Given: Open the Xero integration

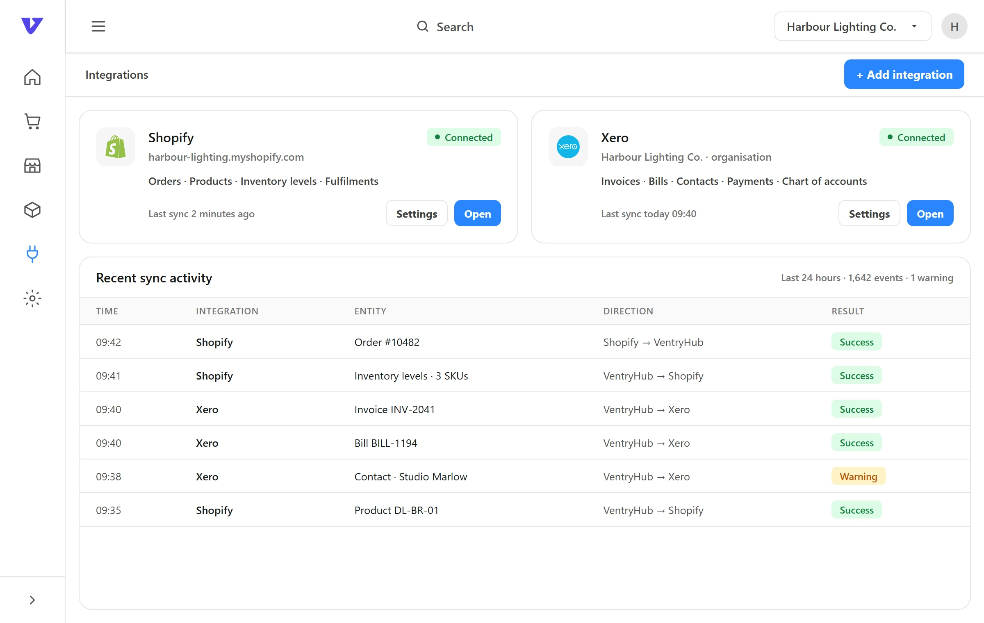Looking at the screenshot, I should coord(930,214).
